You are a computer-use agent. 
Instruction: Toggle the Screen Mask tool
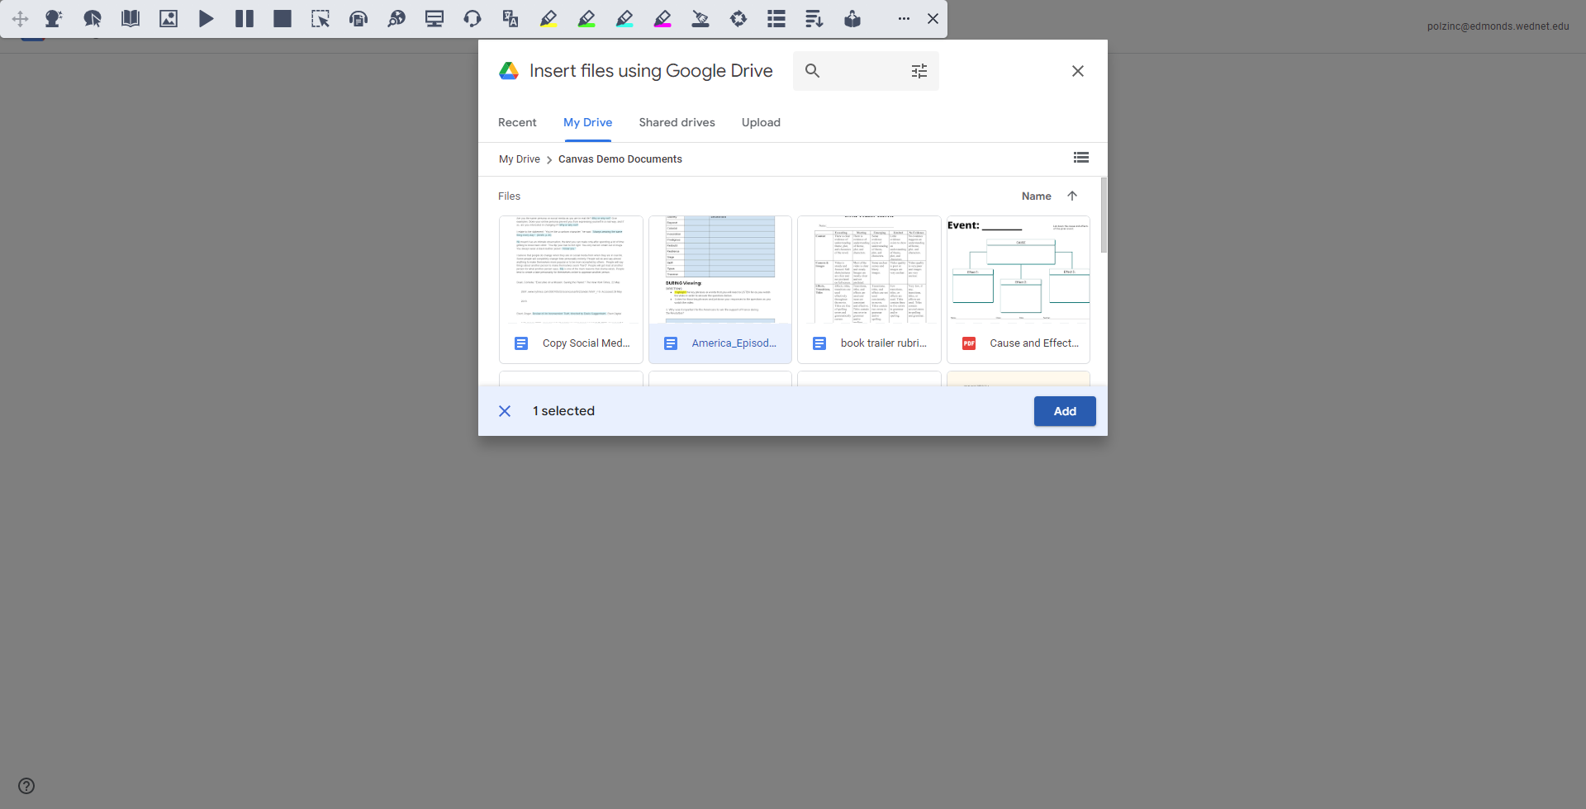point(434,19)
